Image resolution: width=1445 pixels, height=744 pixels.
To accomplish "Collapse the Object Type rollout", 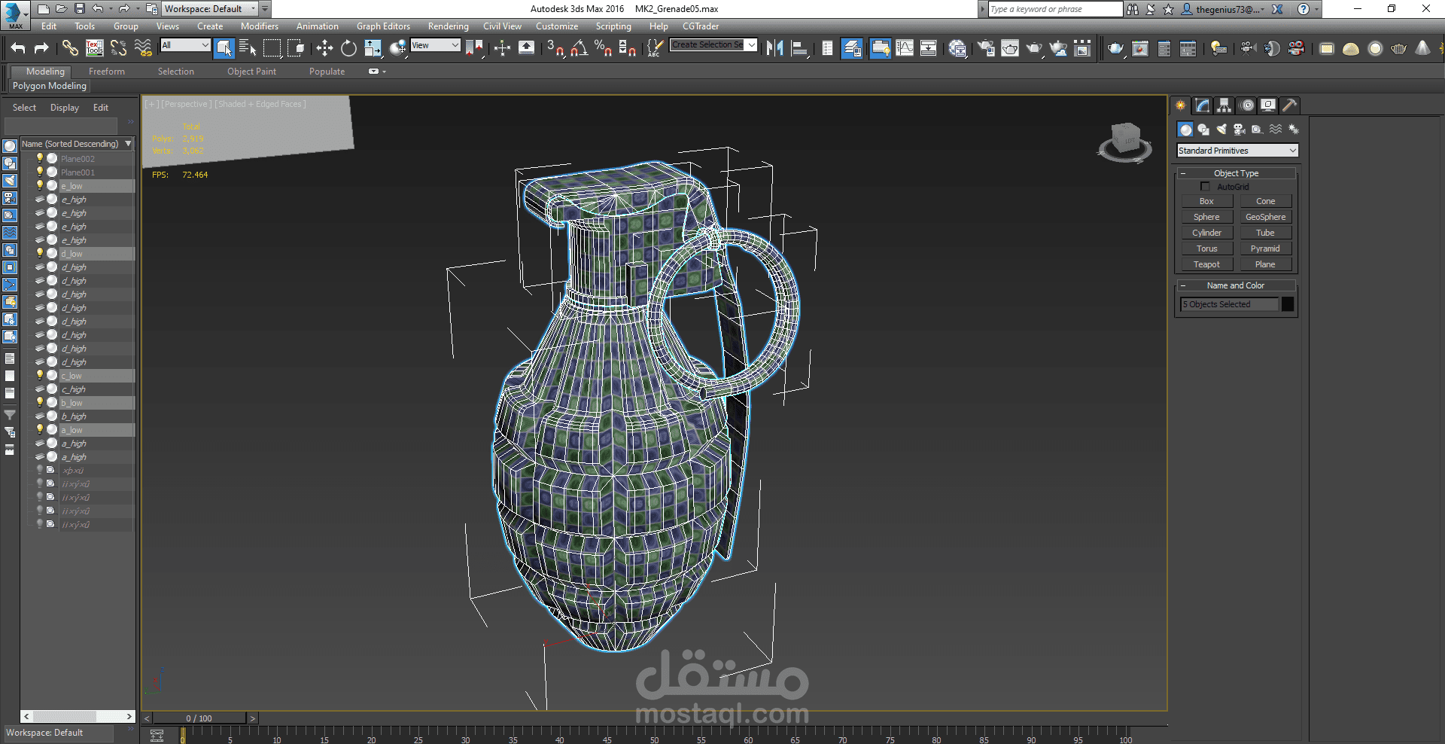I will tap(1236, 173).
